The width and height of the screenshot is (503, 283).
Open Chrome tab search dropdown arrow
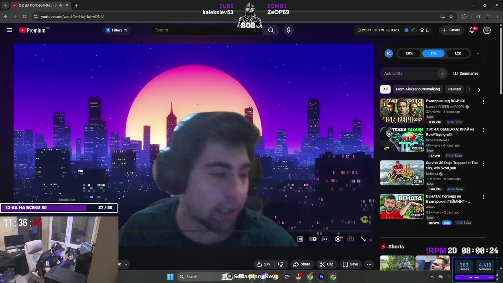pyautogui.click(x=5, y=6)
